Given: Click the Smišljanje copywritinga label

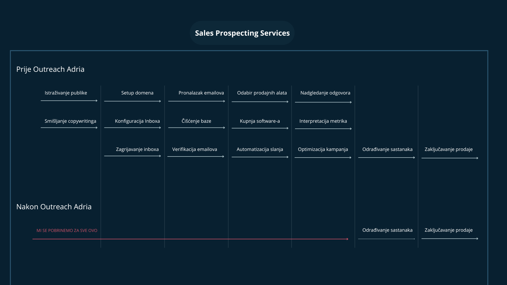Looking at the screenshot, I should (70, 121).
